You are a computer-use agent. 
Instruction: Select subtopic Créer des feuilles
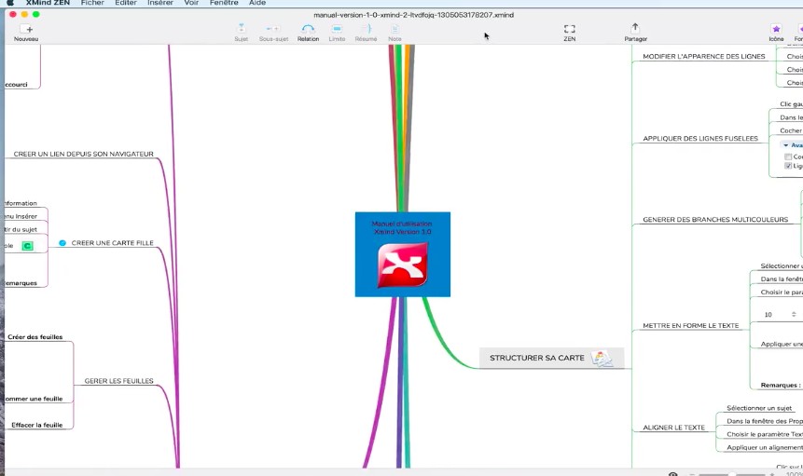[x=35, y=337]
